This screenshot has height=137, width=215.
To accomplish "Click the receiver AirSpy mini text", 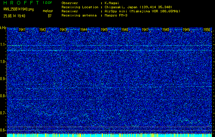I will pyautogui.click(x=143, y=11).
